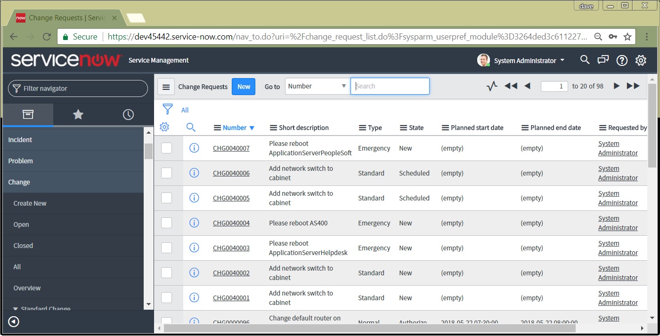Personalize list columns gear icon
The height and width of the screenshot is (336, 660).
tap(164, 127)
